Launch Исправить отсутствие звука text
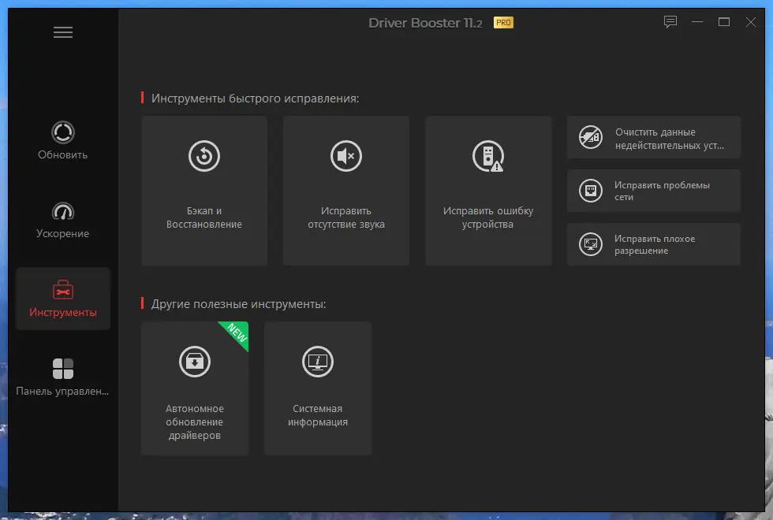This screenshot has width=773, height=520. 346,217
